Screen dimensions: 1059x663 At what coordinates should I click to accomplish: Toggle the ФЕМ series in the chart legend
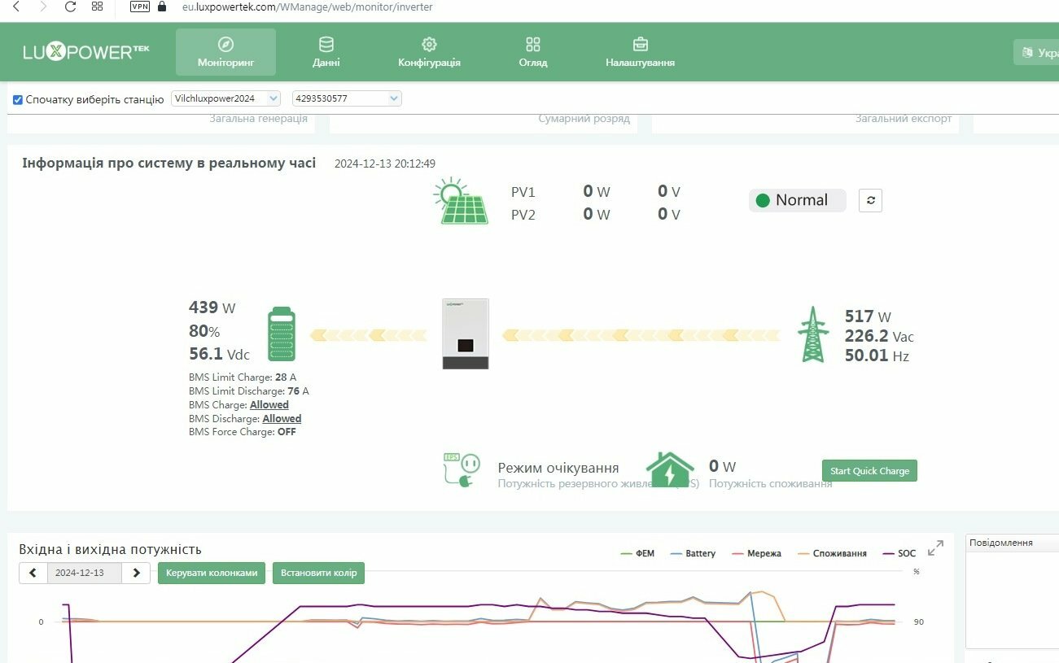click(x=637, y=553)
